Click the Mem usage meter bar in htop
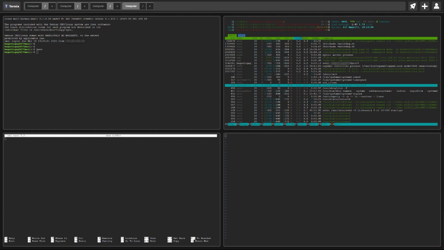This screenshot has width=444, height=250. coord(279,27)
